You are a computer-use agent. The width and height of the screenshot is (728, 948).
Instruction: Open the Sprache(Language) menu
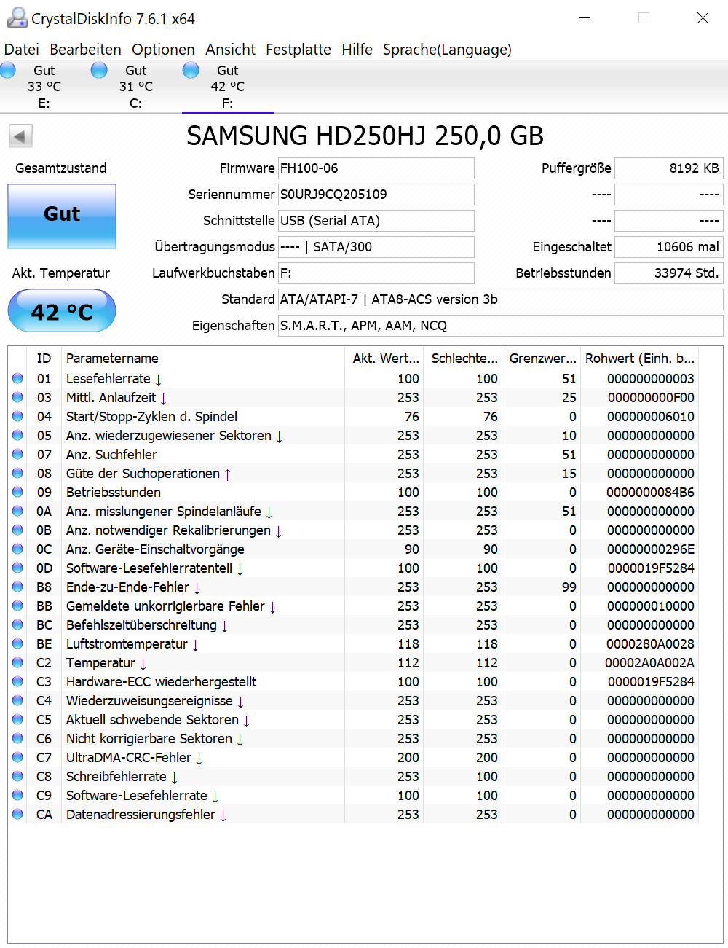pos(447,50)
